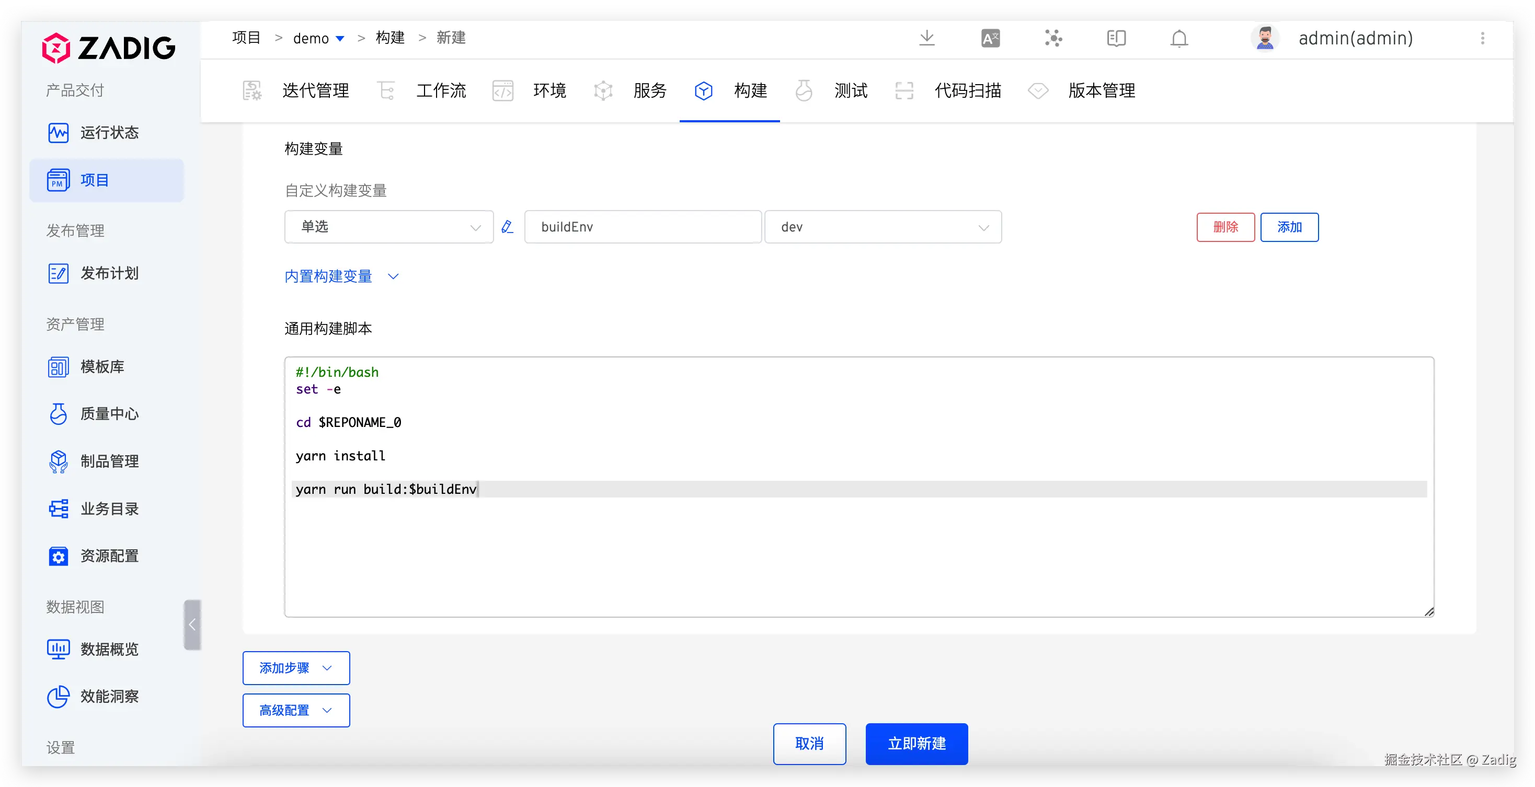This screenshot has width=1535, height=787.
Task: Click 立即新建 to create build
Action: tap(917, 744)
